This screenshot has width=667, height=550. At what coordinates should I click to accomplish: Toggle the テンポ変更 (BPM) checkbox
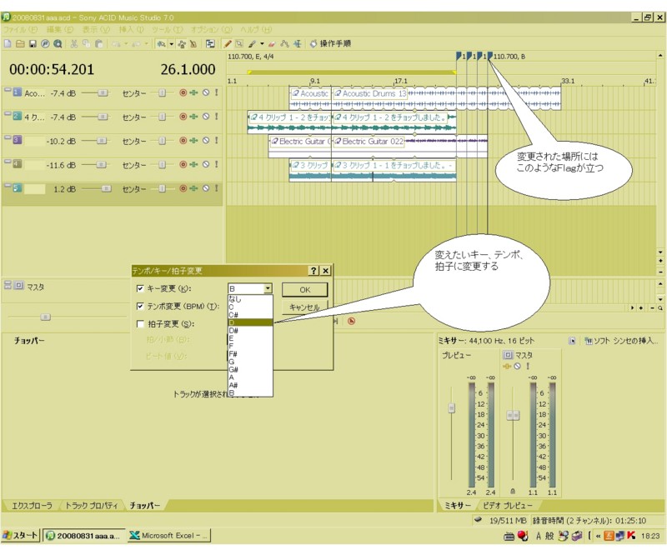point(140,306)
